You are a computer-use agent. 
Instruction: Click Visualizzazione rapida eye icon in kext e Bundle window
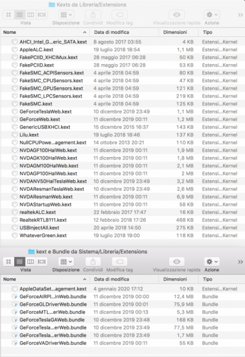click(x=177, y=262)
